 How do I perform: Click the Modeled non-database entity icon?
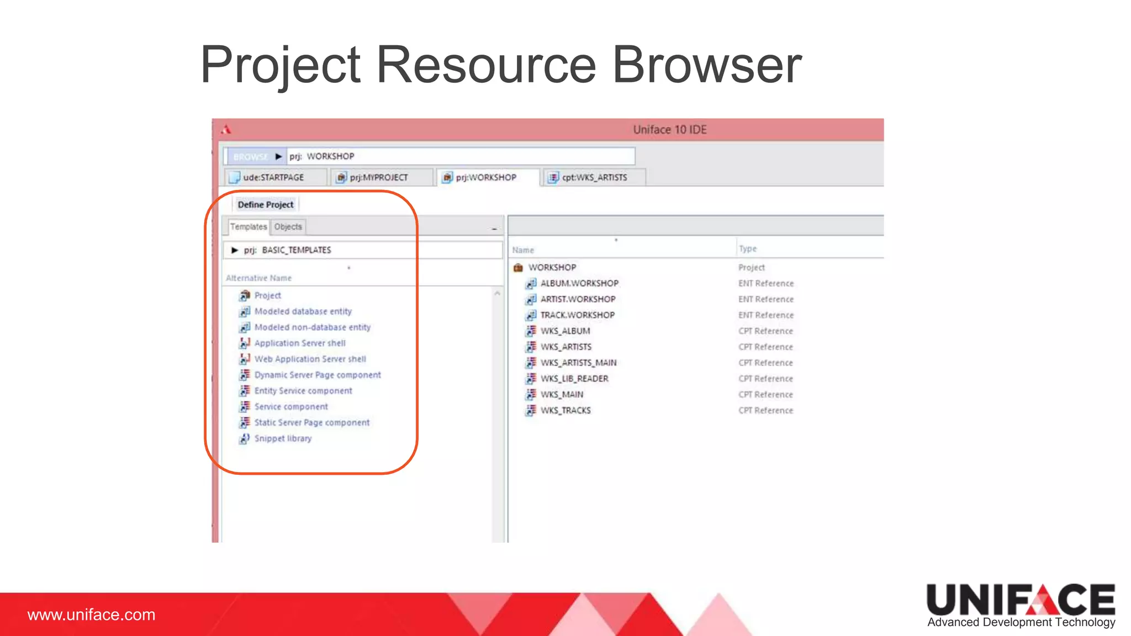coord(244,327)
